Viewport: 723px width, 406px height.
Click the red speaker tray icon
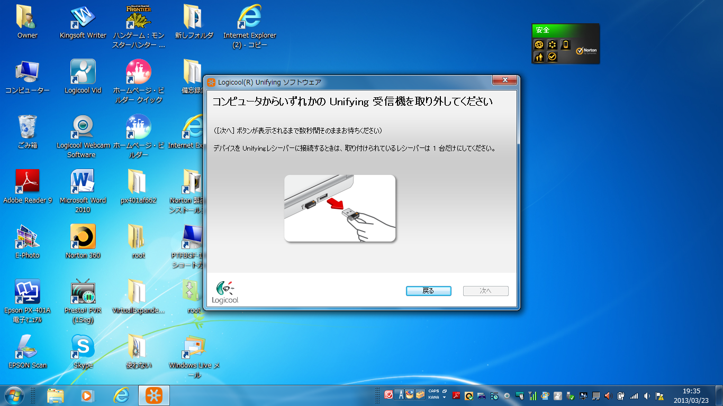coord(608,395)
